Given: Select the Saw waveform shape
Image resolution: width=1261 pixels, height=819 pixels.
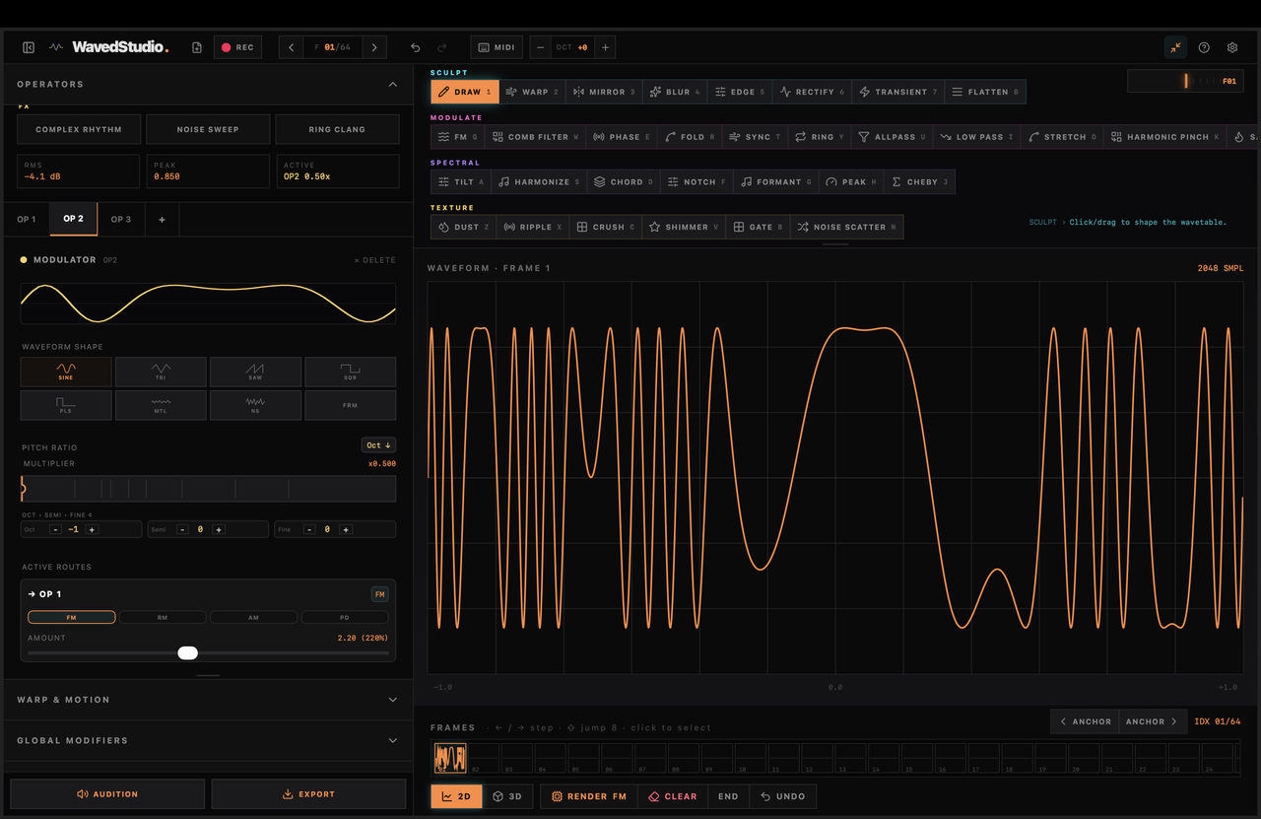Looking at the screenshot, I should [255, 372].
